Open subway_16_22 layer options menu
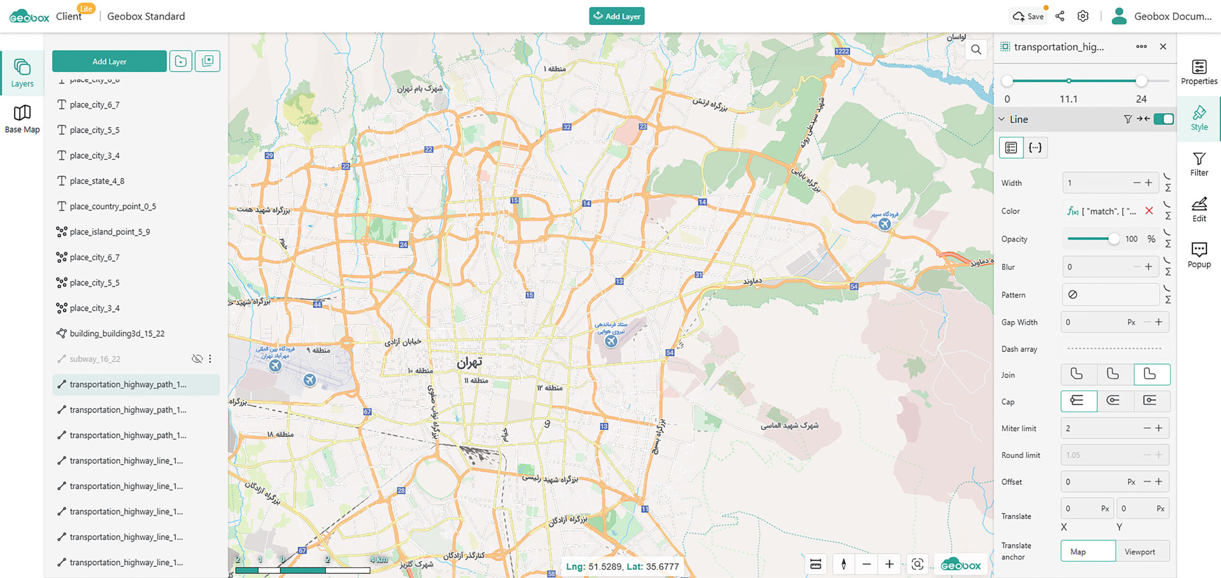The width and height of the screenshot is (1221, 578). click(210, 359)
